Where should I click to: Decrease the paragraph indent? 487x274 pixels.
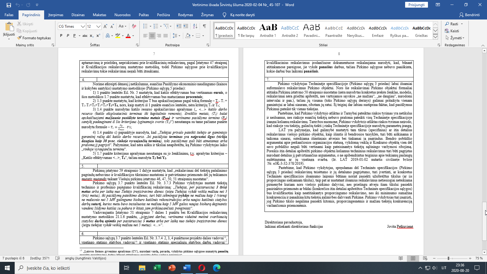[179, 26]
